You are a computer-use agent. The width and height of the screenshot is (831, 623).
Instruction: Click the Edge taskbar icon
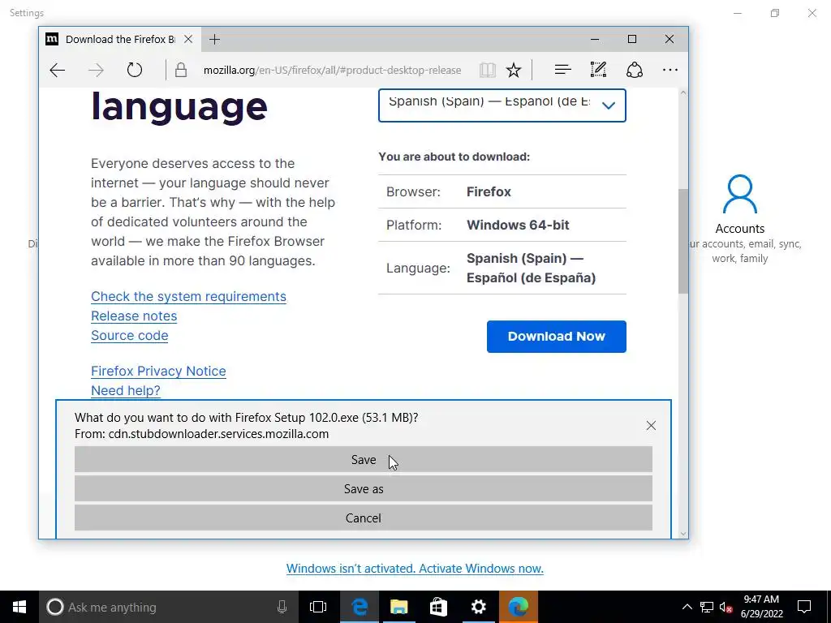click(360, 607)
